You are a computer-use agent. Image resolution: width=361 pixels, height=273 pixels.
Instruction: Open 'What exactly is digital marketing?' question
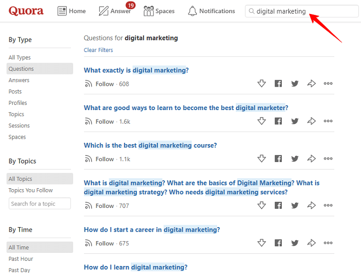click(x=136, y=70)
